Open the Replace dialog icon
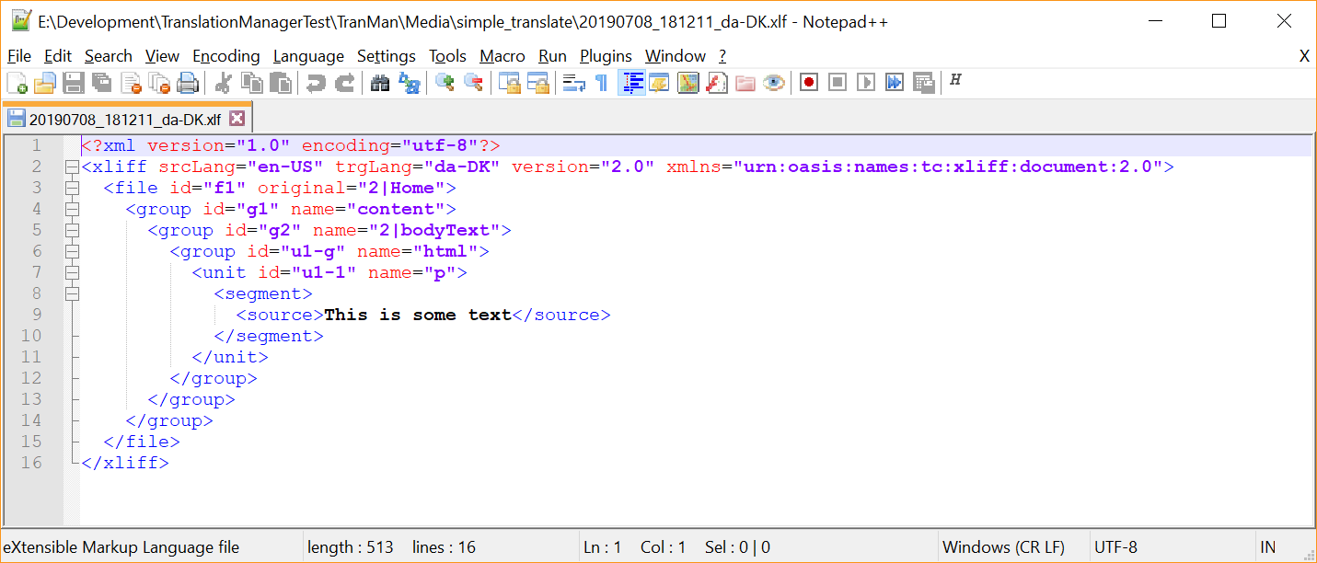Image resolution: width=1317 pixels, height=563 pixels. tap(409, 83)
